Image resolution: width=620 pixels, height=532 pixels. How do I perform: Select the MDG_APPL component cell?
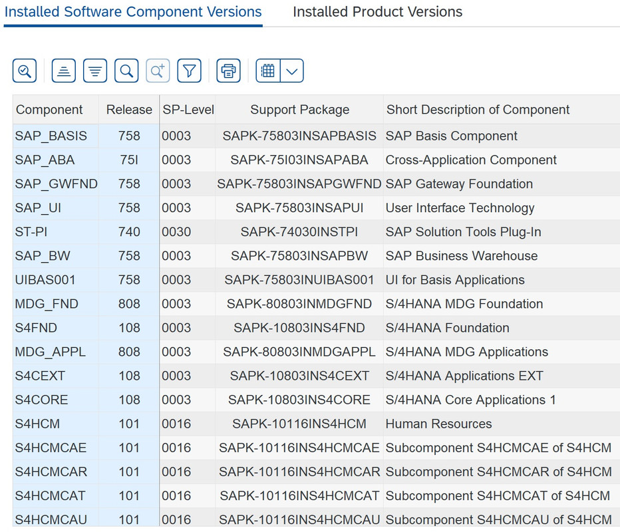(56, 352)
